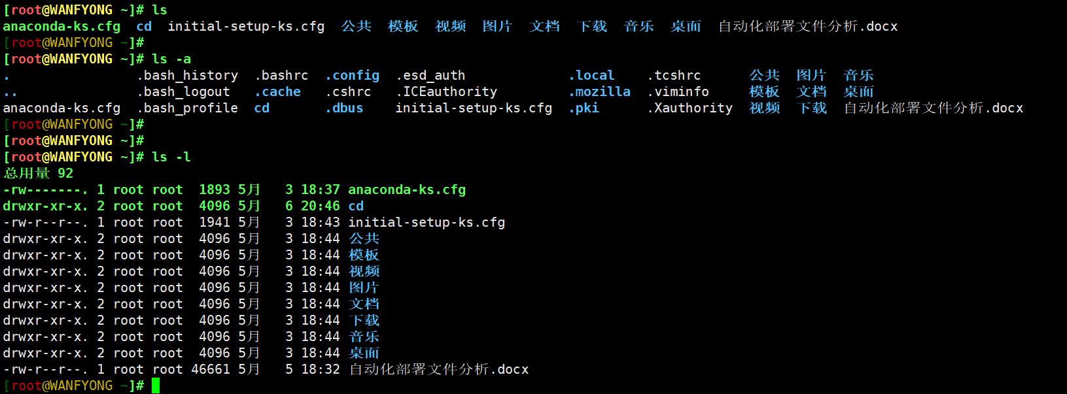
Task: Click the blue 'cd' directory in the long listing
Action: (356, 206)
